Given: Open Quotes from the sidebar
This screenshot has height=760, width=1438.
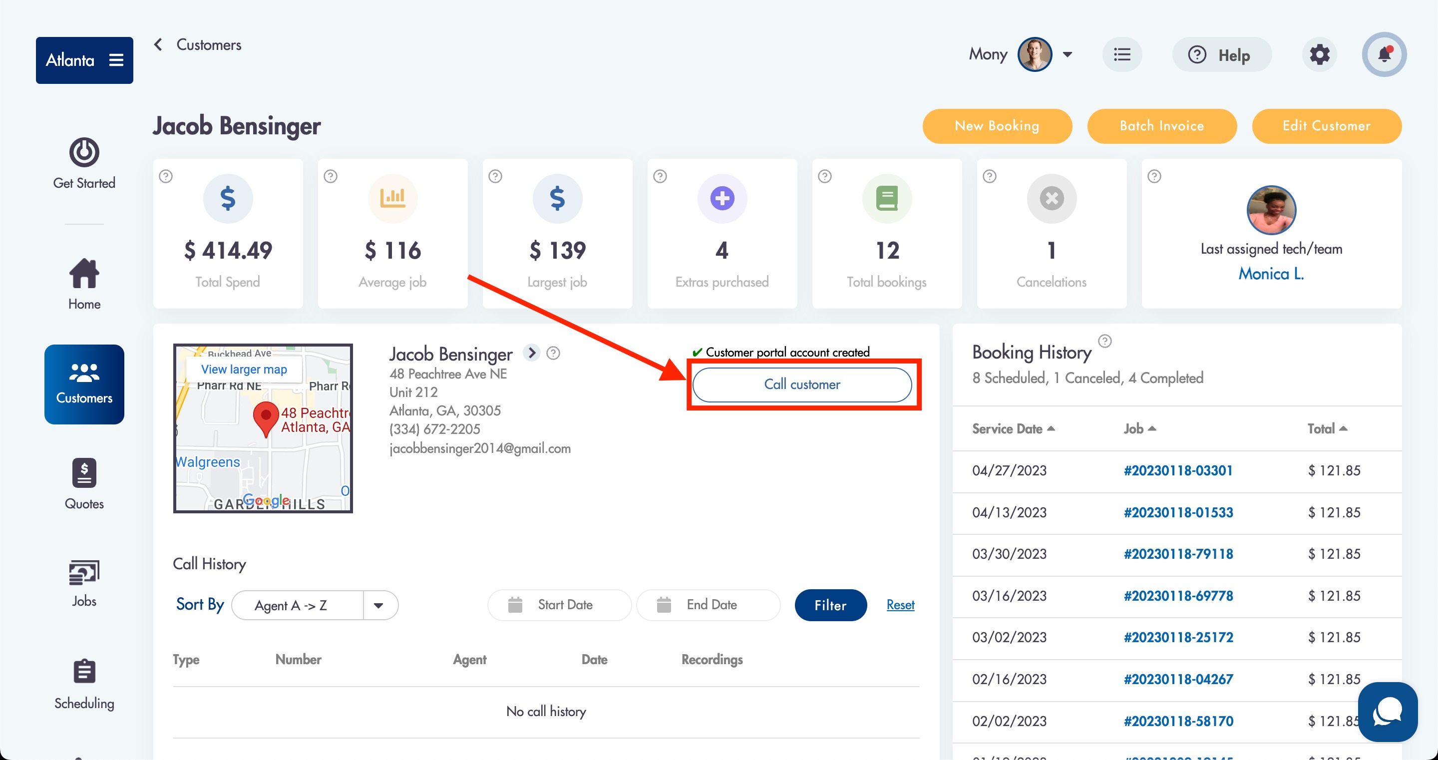Looking at the screenshot, I should 84,483.
